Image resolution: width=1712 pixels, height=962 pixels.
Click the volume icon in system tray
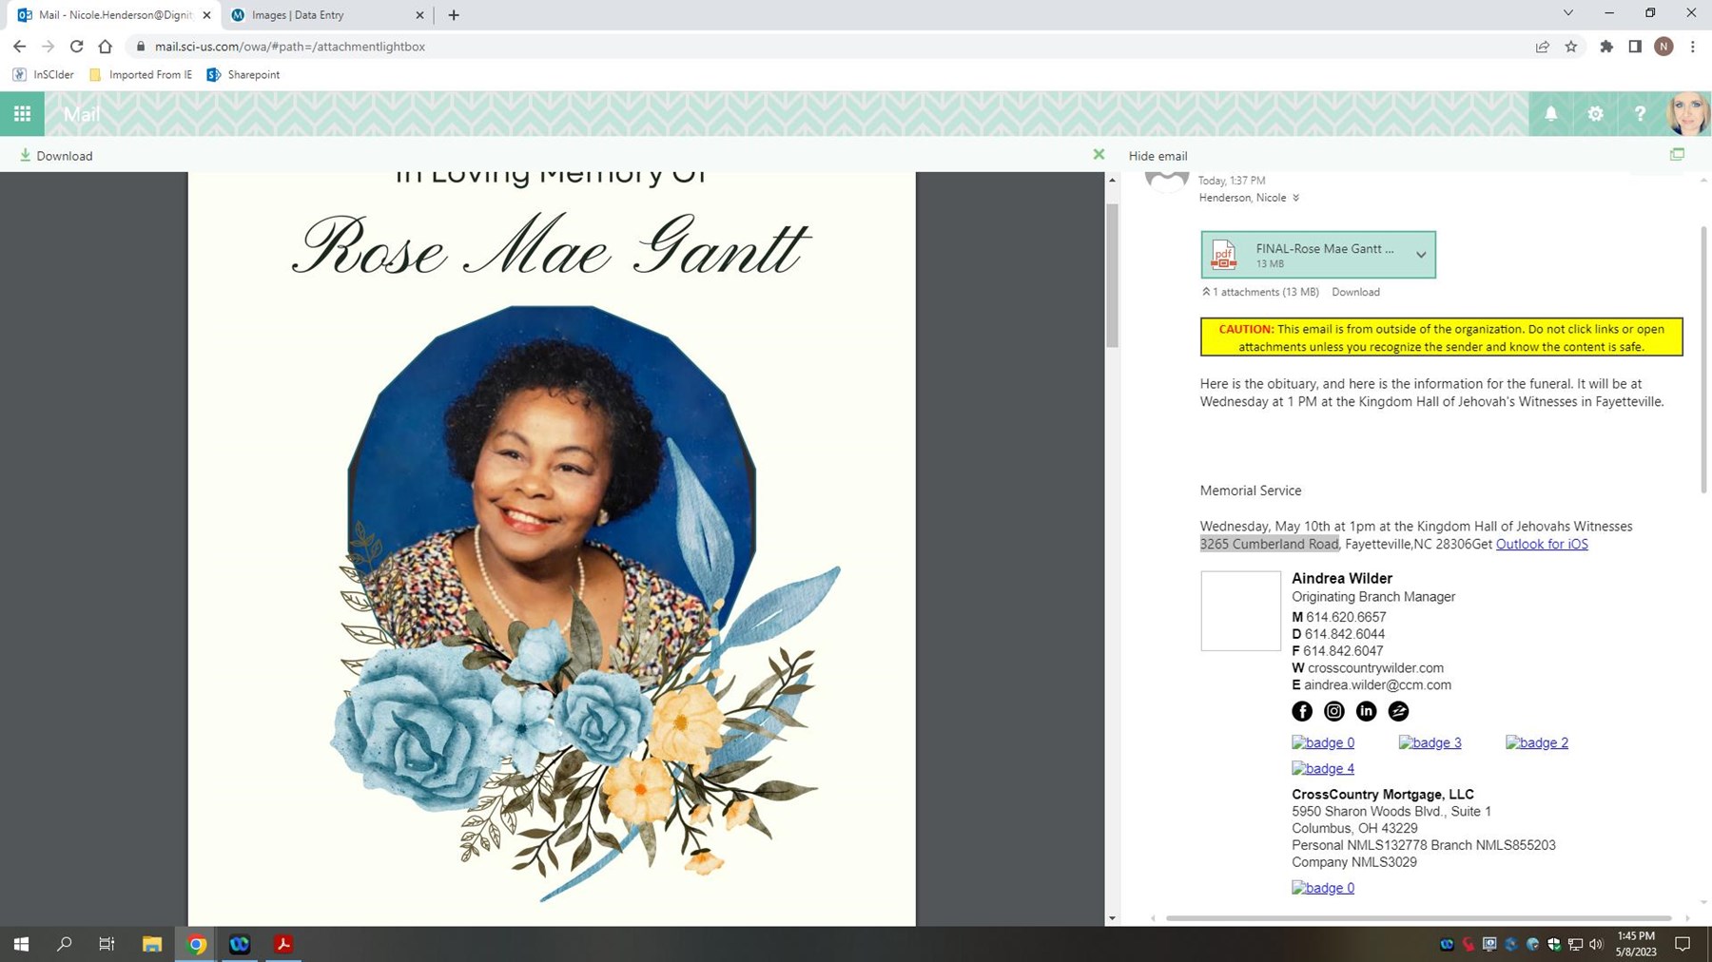tap(1596, 944)
